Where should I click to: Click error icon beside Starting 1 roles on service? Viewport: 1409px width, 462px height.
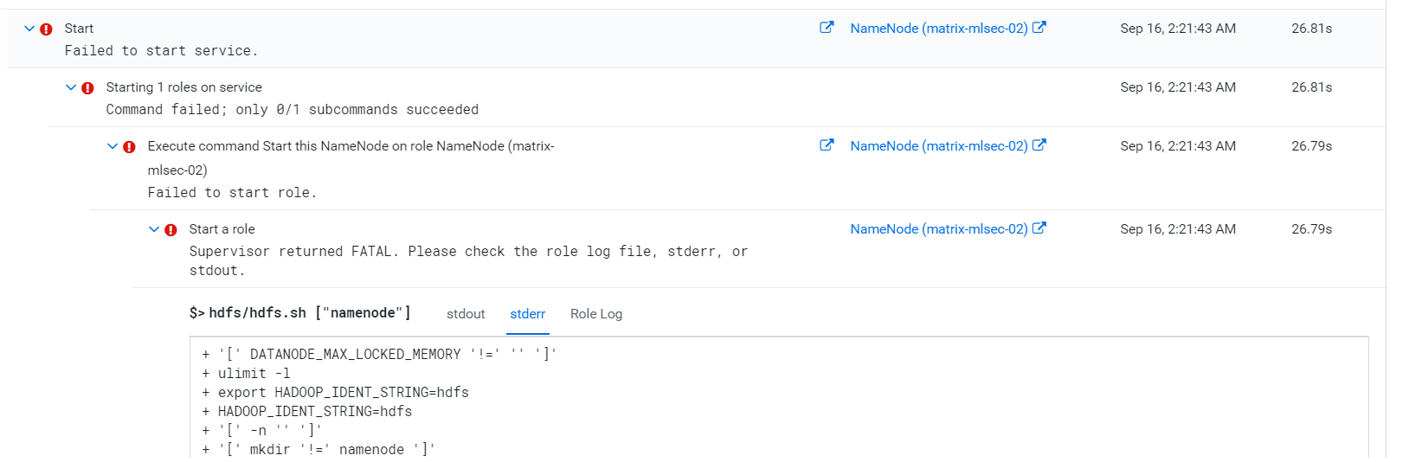[x=88, y=88]
